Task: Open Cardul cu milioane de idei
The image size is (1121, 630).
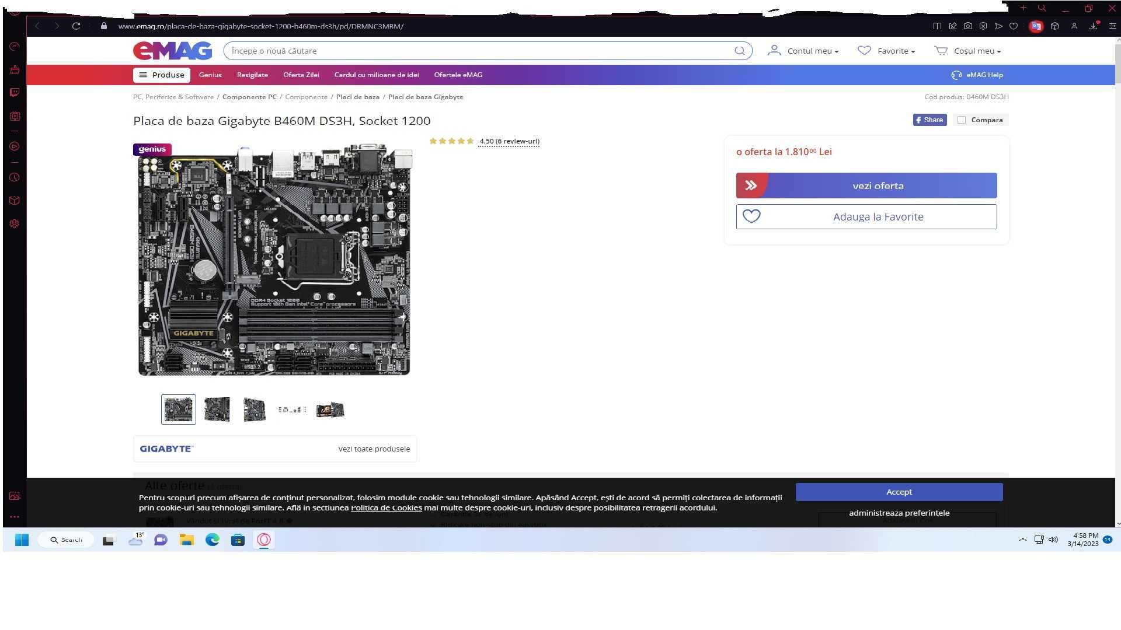Action: pos(377,75)
